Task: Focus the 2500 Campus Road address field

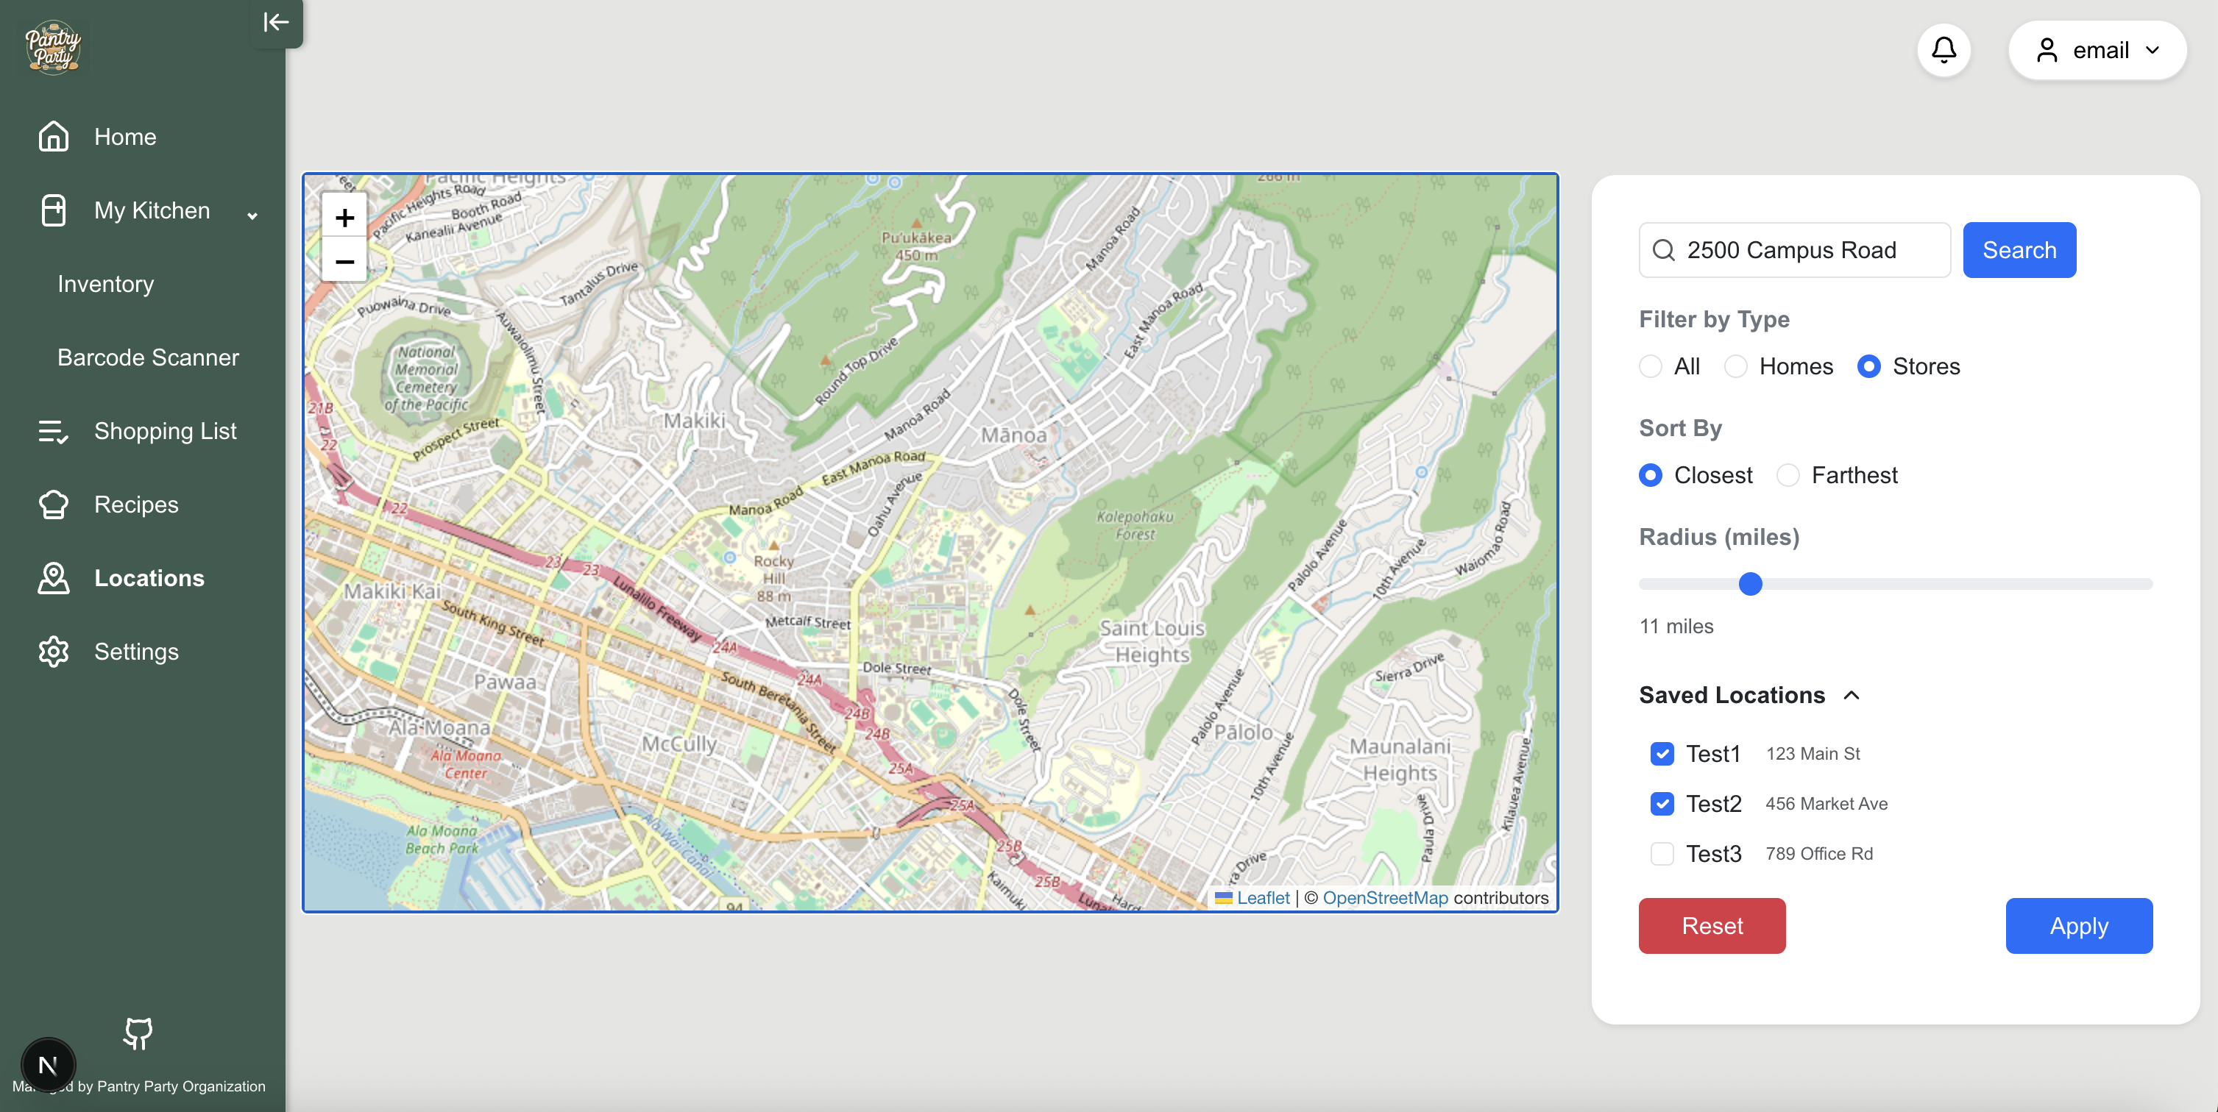Action: click(x=1794, y=251)
